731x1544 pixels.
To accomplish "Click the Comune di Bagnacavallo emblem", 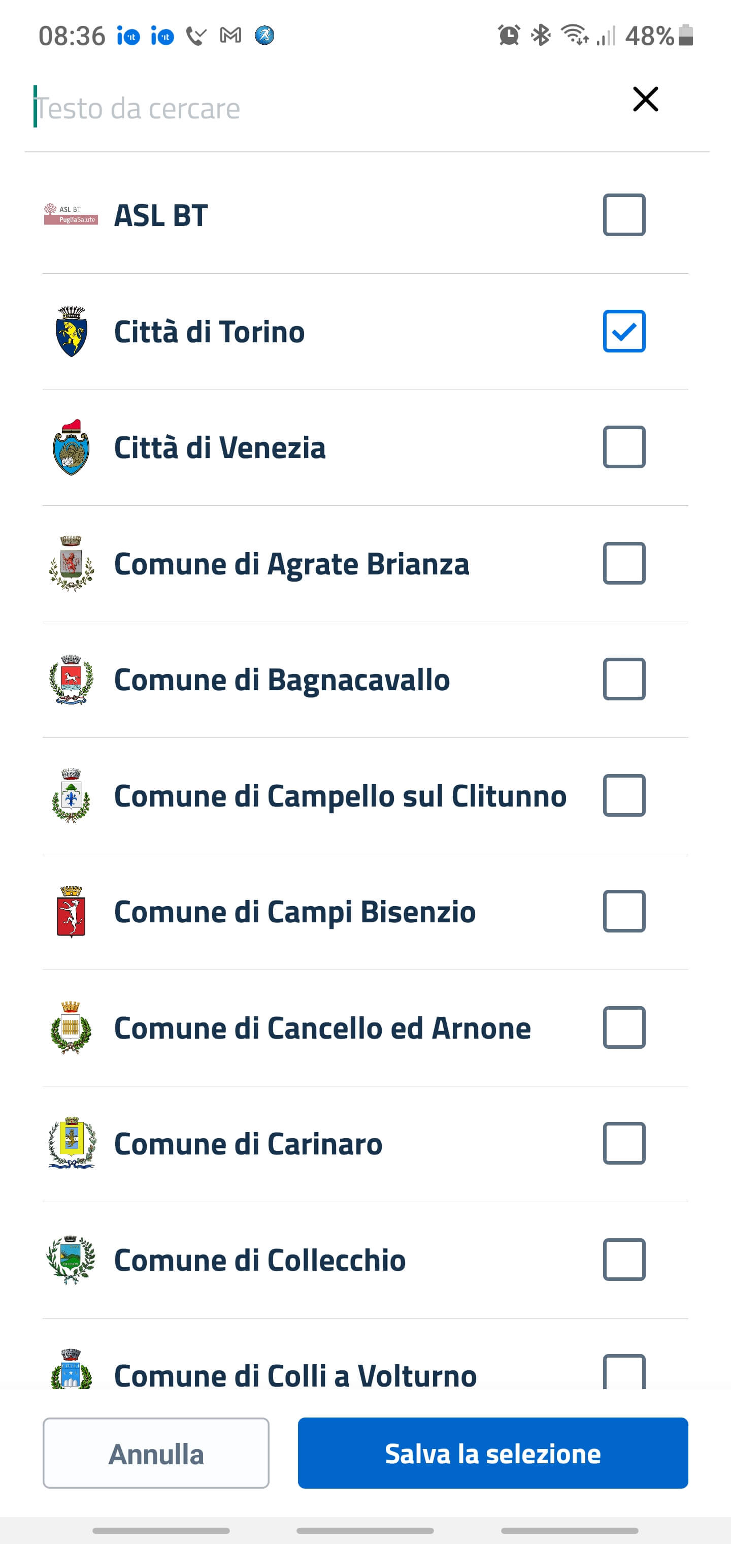I will (x=71, y=679).
